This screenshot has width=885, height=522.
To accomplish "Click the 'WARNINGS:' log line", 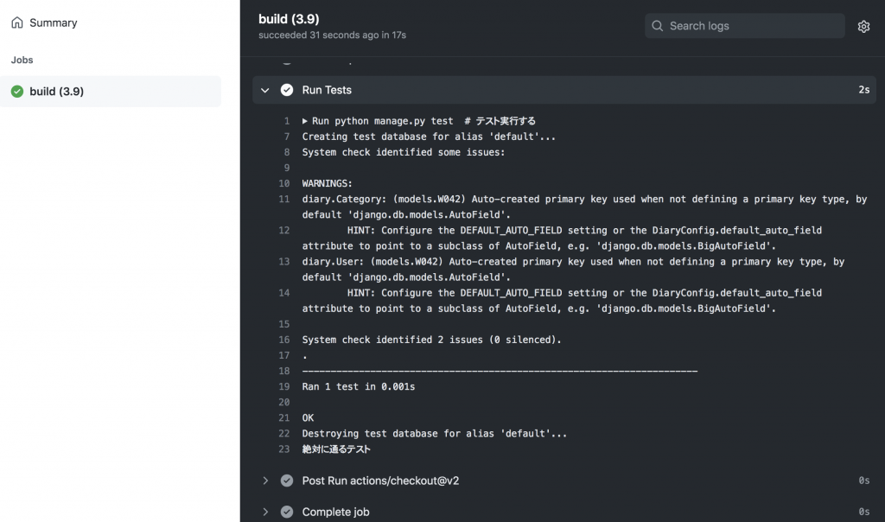I will pos(327,183).
